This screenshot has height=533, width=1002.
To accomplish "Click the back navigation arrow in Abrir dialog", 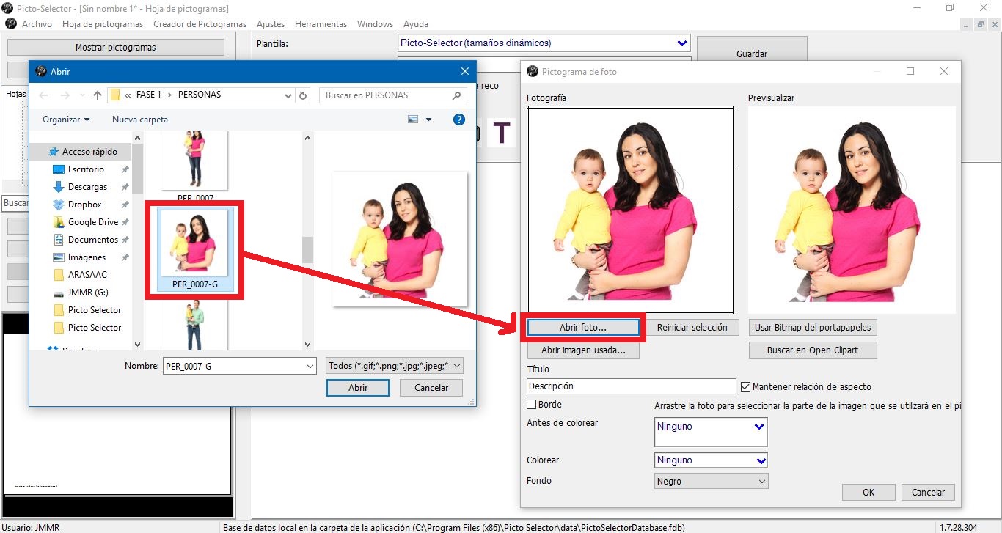I will coord(43,95).
